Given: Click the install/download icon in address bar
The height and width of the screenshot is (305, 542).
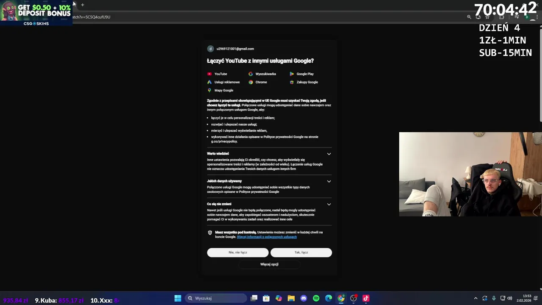Looking at the screenshot, I should point(478,17).
